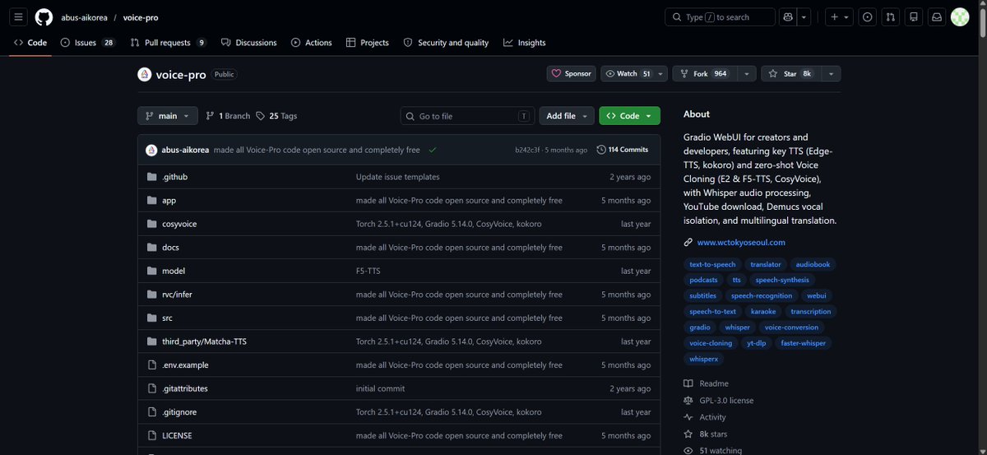Expand the create new plus dropdown

[839, 16]
